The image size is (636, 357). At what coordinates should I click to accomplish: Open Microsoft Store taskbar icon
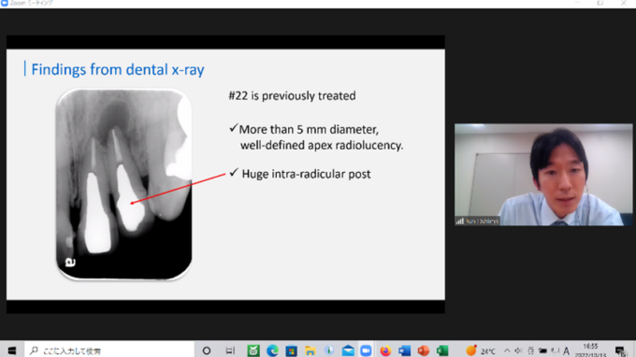click(291, 350)
